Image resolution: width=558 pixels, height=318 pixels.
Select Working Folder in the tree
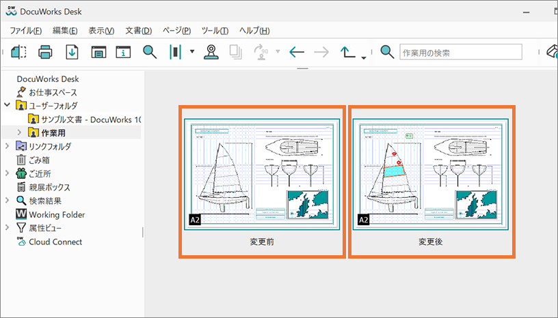(x=57, y=214)
